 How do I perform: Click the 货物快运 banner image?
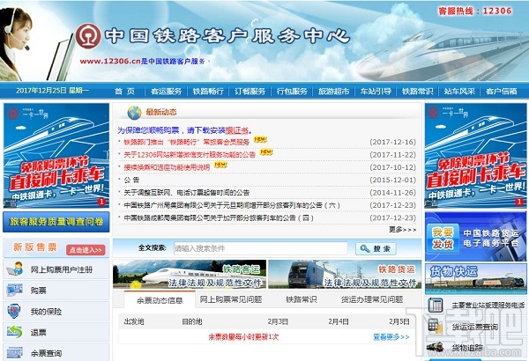point(475,279)
